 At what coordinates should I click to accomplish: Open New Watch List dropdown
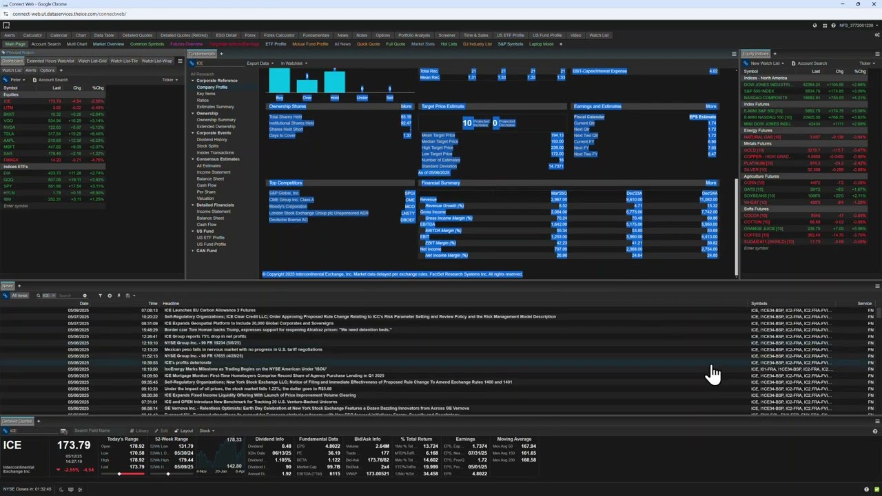tap(767, 63)
